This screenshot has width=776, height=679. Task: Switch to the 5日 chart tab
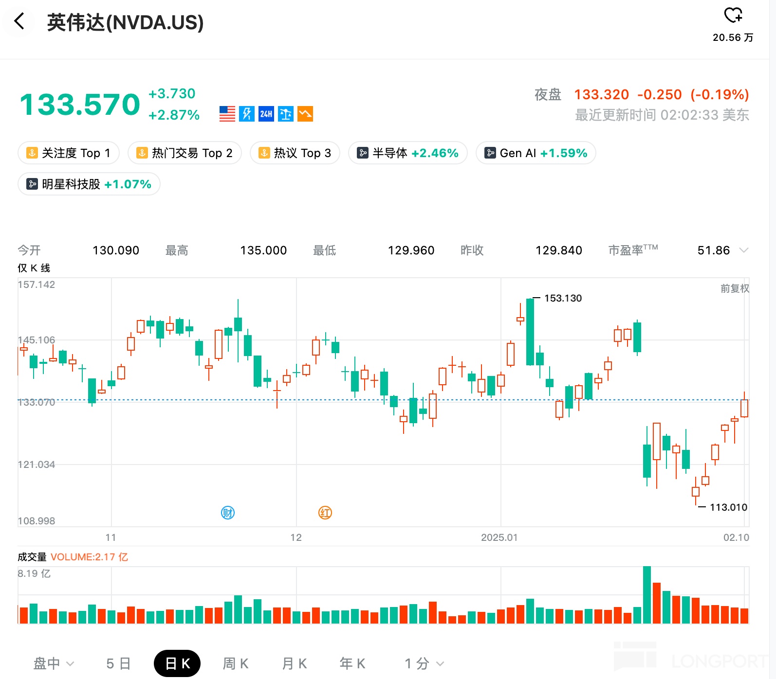[x=118, y=663]
